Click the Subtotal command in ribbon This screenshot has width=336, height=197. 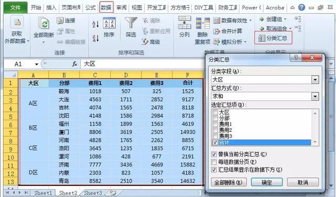[x=273, y=38]
